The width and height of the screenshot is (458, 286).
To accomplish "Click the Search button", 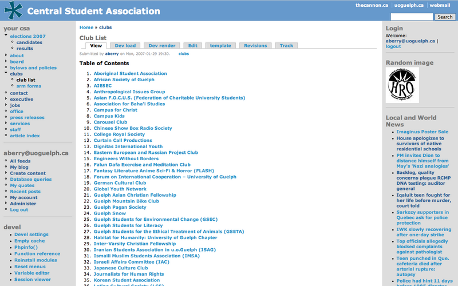I will tap(445, 17).
